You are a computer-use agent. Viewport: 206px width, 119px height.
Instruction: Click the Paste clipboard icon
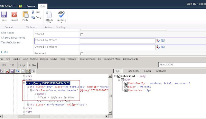pos(25,14)
